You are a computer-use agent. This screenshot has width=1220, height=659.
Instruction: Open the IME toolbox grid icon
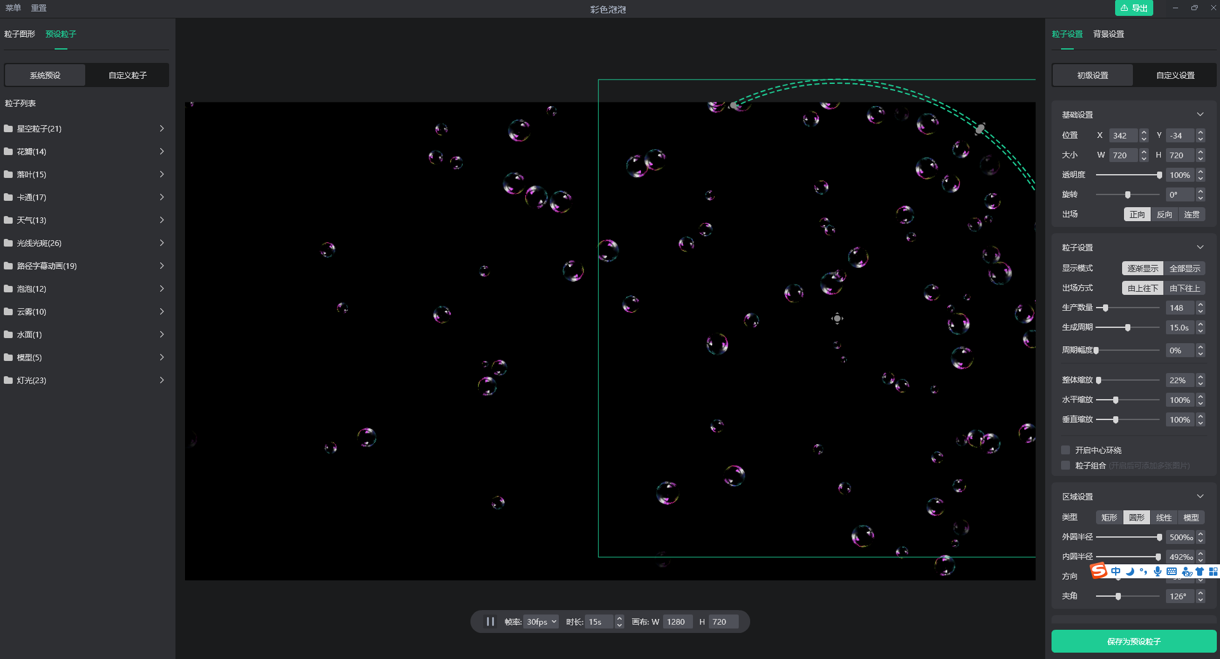[x=1213, y=571]
